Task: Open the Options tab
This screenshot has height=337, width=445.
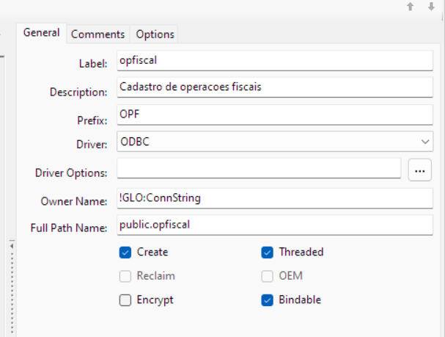Action: [155, 35]
